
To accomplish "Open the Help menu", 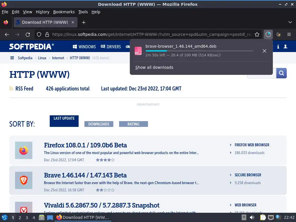I will click(96, 12).
